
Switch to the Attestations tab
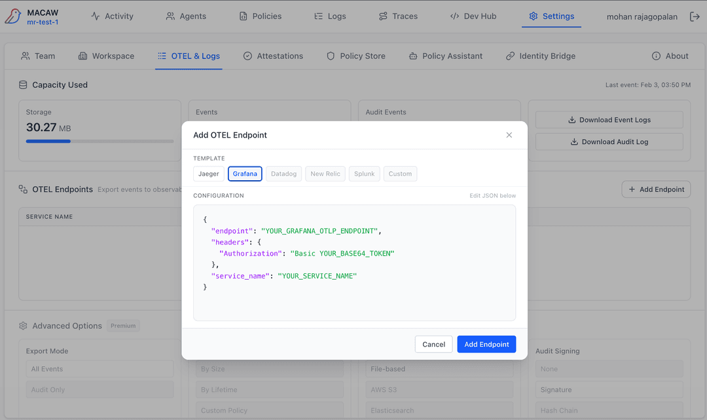(273, 56)
